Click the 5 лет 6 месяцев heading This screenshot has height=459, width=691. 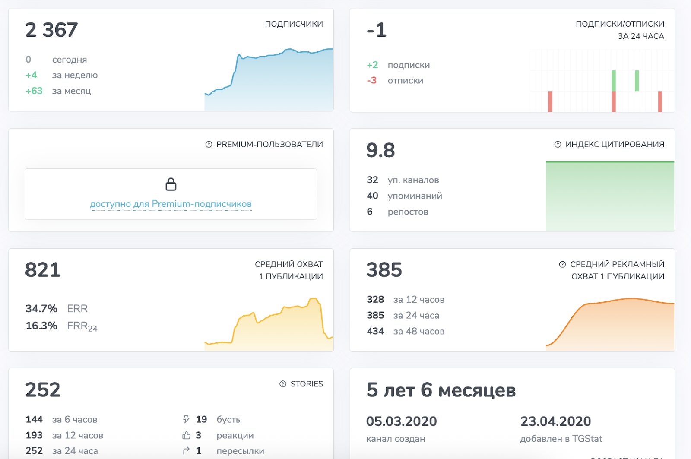coord(441,390)
